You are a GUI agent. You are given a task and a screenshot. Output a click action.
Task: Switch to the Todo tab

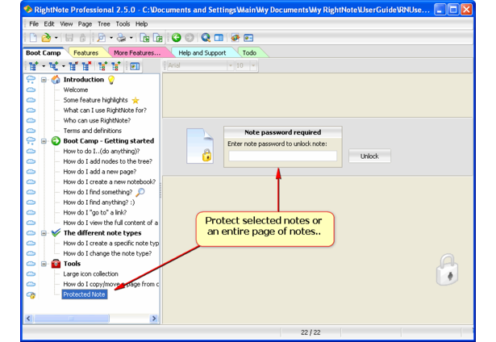pyautogui.click(x=249, y=53)
